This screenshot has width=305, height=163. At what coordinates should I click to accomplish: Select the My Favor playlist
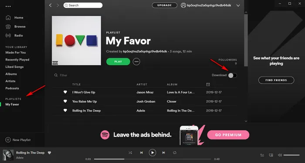[x=12, y=104]
